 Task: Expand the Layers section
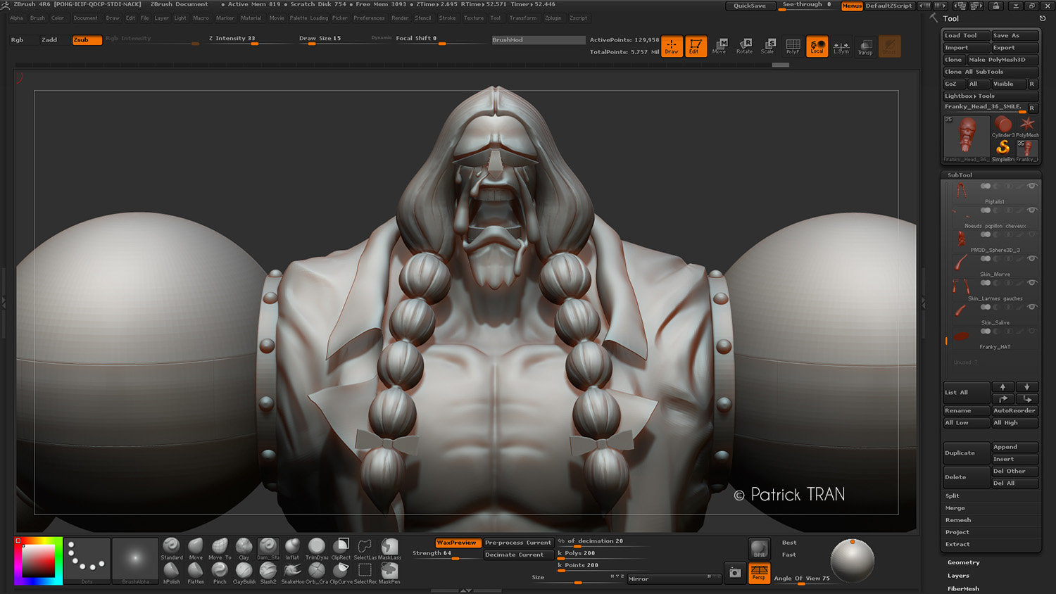tap(959, 576)
